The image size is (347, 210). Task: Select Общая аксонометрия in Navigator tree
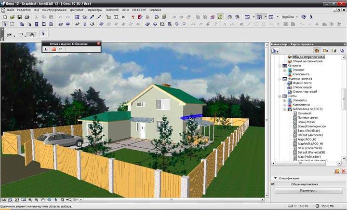307,61
